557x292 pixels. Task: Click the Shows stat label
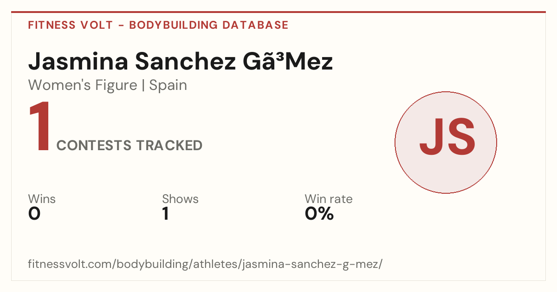[180, 199]
